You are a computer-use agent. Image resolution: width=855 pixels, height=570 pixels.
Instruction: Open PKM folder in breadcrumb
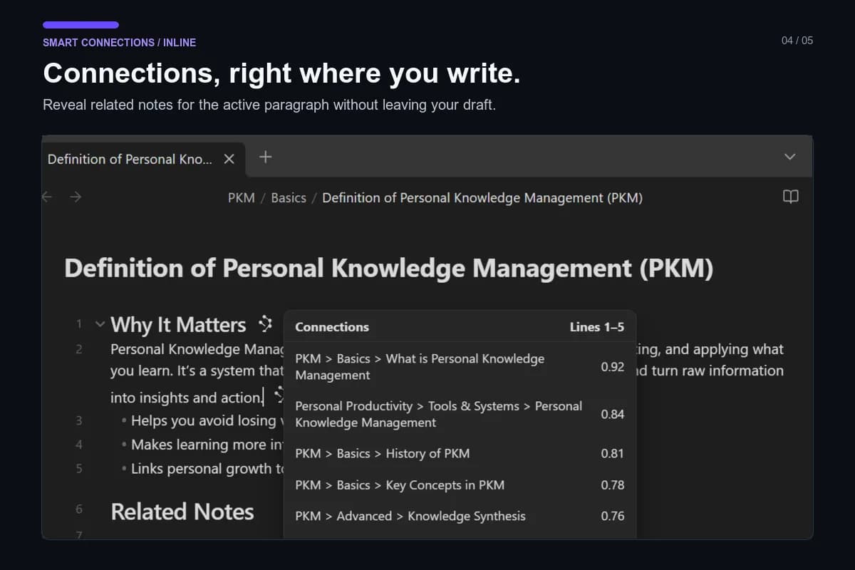click(x=242, y=197)
